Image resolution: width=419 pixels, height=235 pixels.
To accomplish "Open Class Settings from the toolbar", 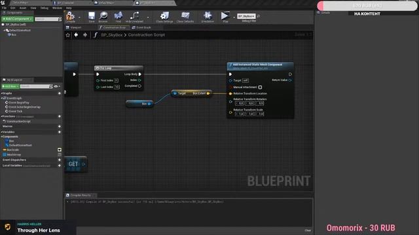I will (x=164, y=17).
